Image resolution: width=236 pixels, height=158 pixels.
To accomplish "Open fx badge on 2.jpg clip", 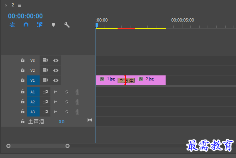I will tap(141, 79).
